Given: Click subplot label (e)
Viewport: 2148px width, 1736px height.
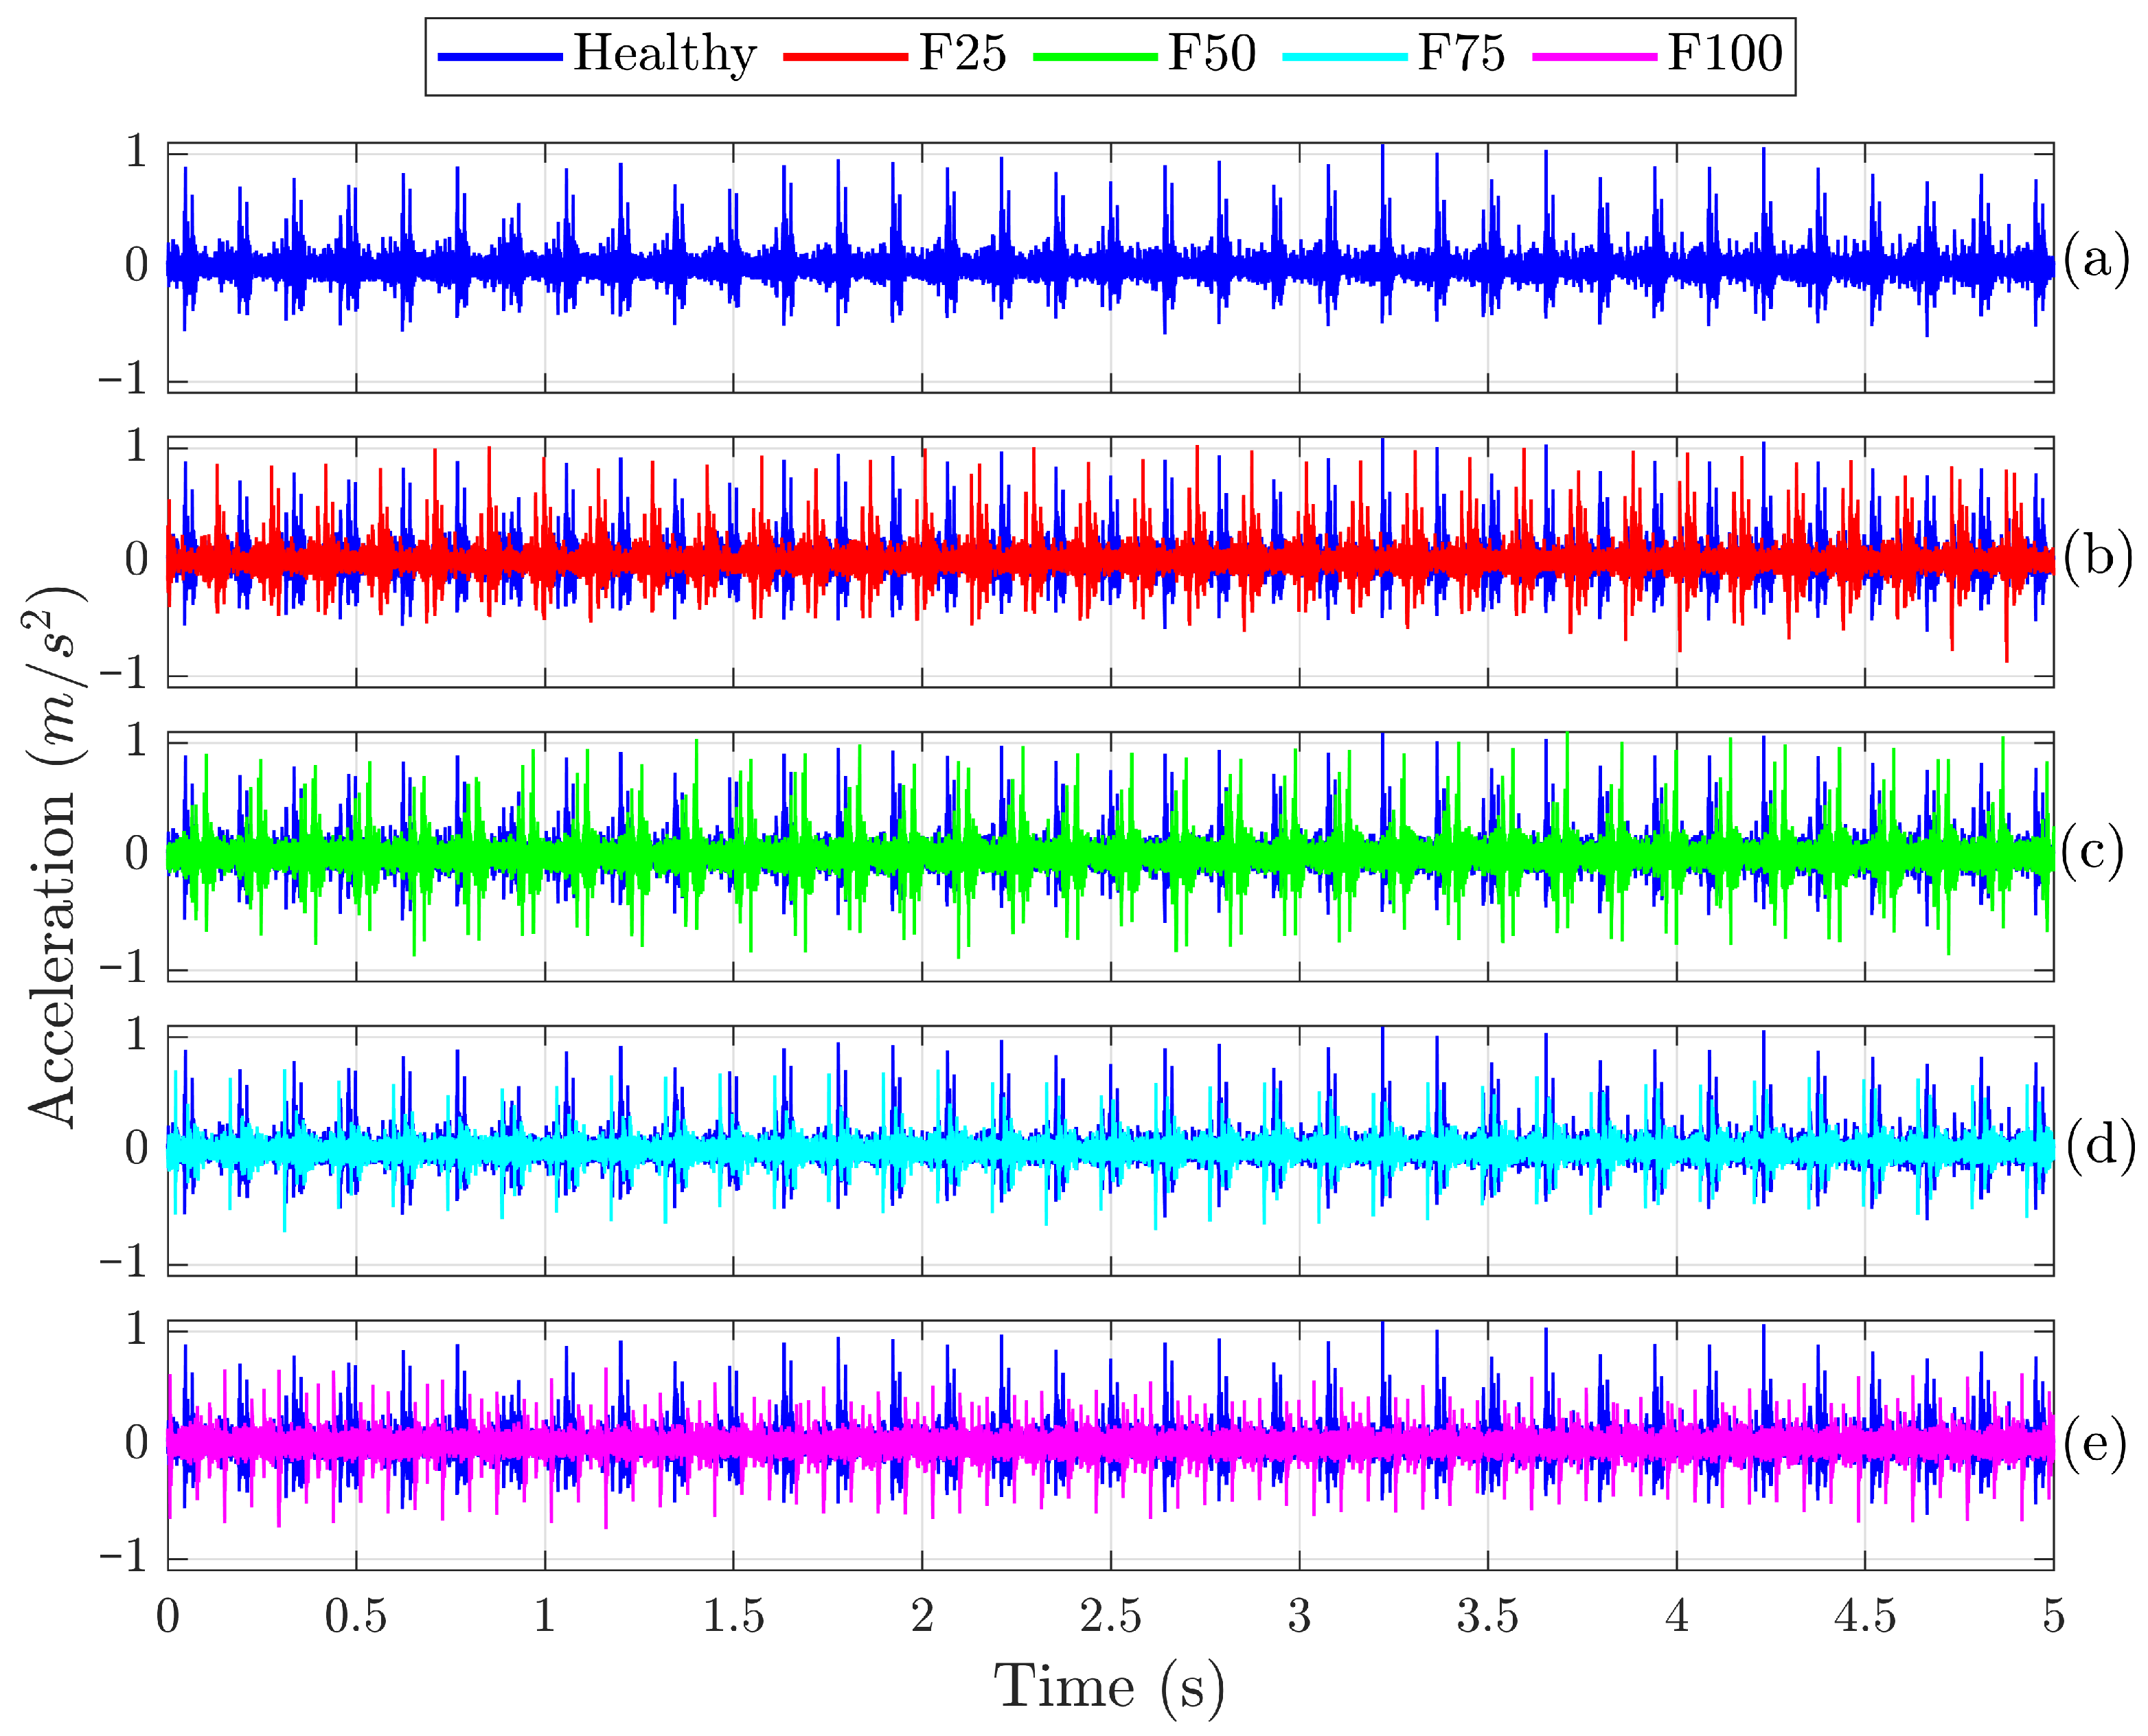Looking at the screenshot, I should point(2095,1443).
